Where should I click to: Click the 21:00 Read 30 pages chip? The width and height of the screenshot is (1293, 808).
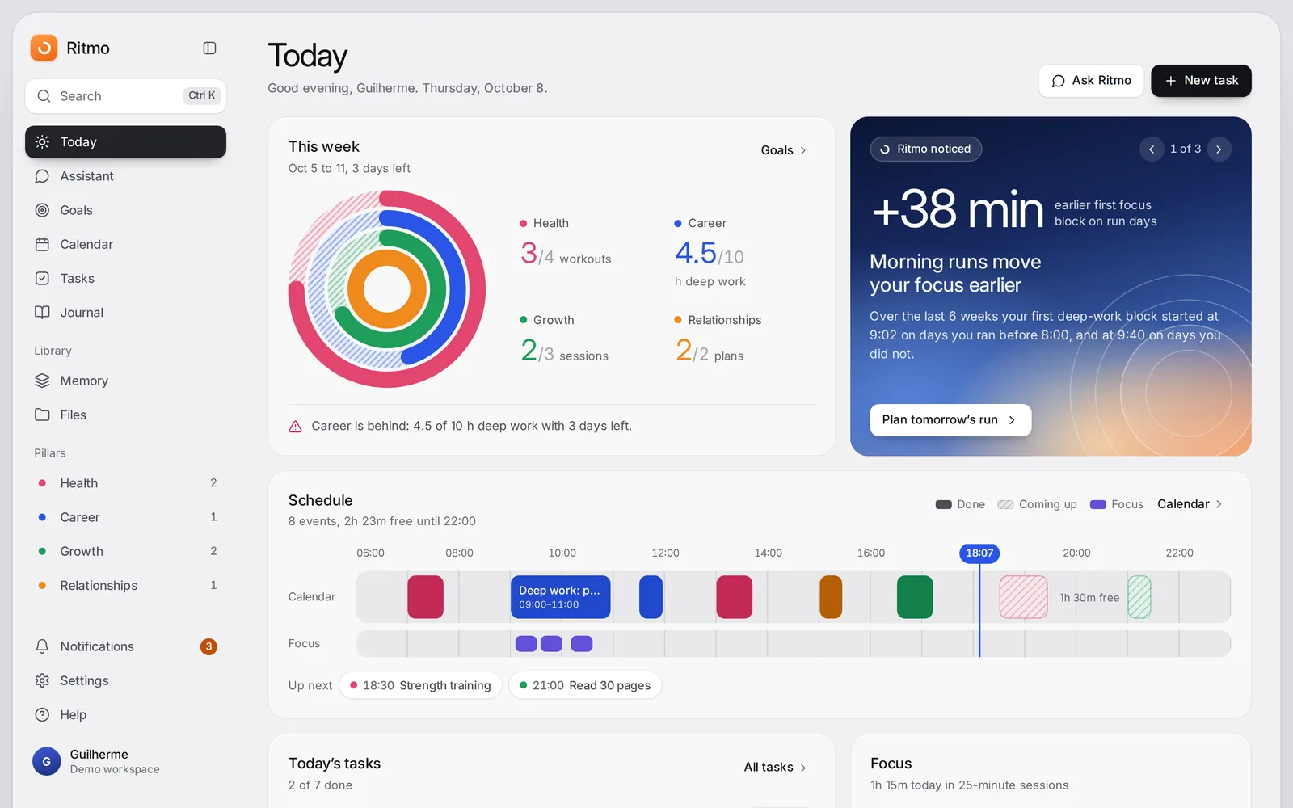[585, 685]
